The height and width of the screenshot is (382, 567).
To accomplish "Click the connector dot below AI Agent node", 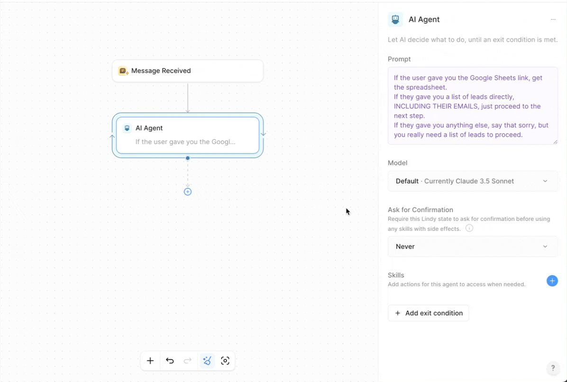I will [x=188, y=158].
